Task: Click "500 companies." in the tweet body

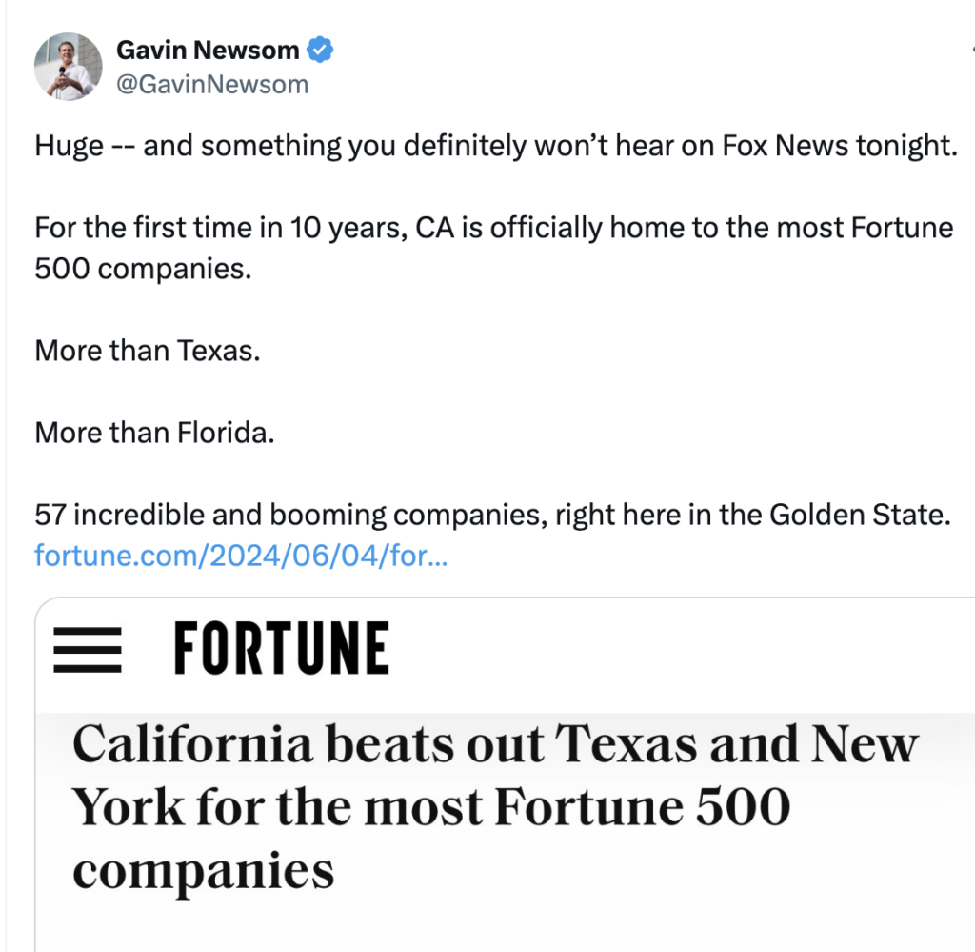Action: point(143,269)
